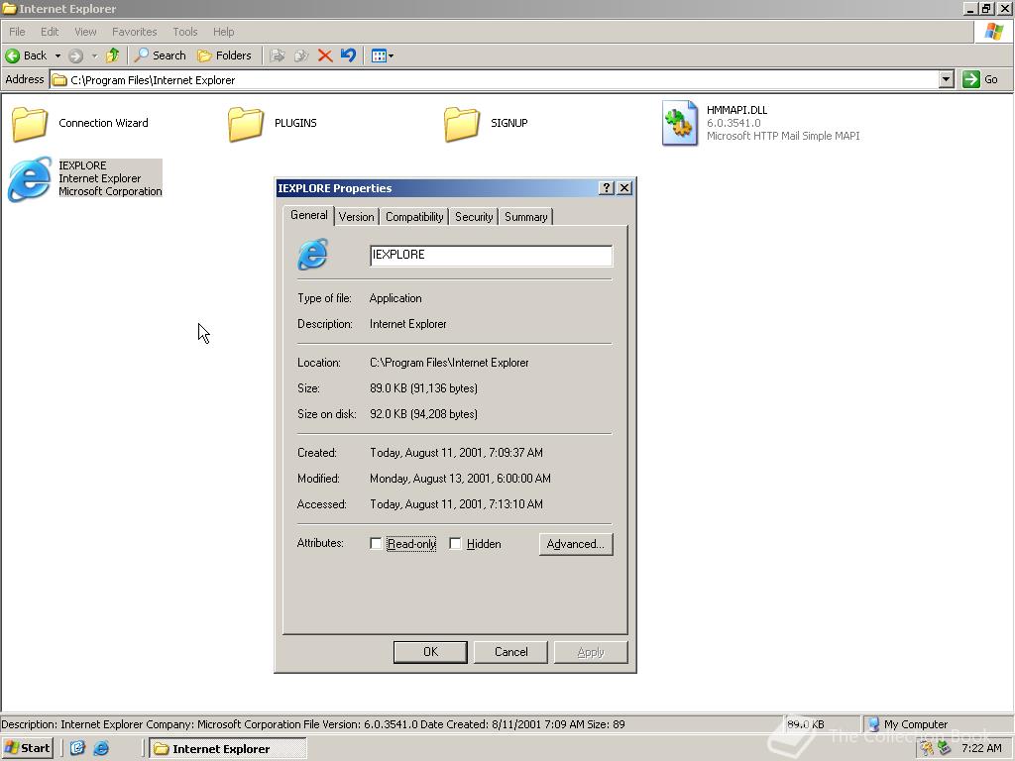Open the Tools menu
This screenshot has height=761, width=1015.
[x=184, y=32]
